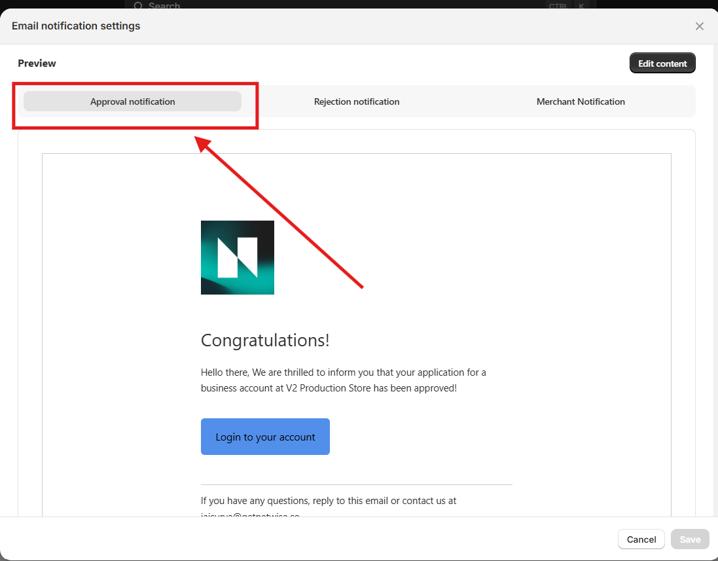Viewport: 718px width, 561px height.
Task: Click the approval message paragraph text
Action: [344, 380]
